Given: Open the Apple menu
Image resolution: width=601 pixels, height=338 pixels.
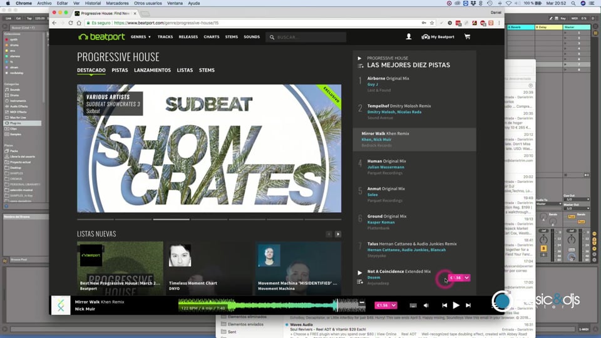Looking at the screenshot, I should click(8, 3).
